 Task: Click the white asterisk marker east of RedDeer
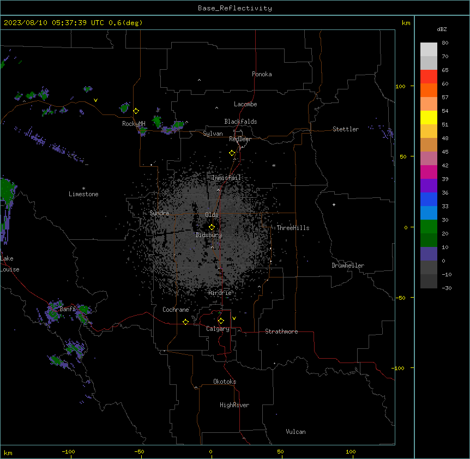(274, 165)
